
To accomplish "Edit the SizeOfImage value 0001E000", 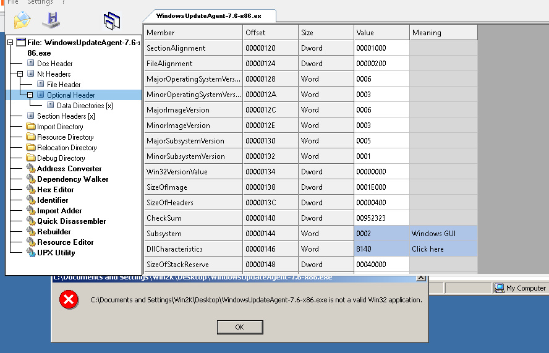I will (381, 187).
